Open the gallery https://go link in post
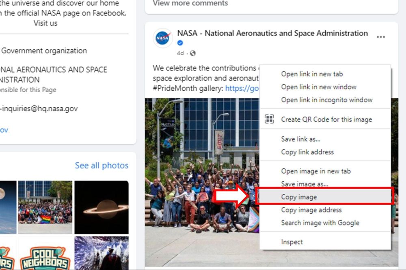406x270 pixels. click(x=242, y=88)
